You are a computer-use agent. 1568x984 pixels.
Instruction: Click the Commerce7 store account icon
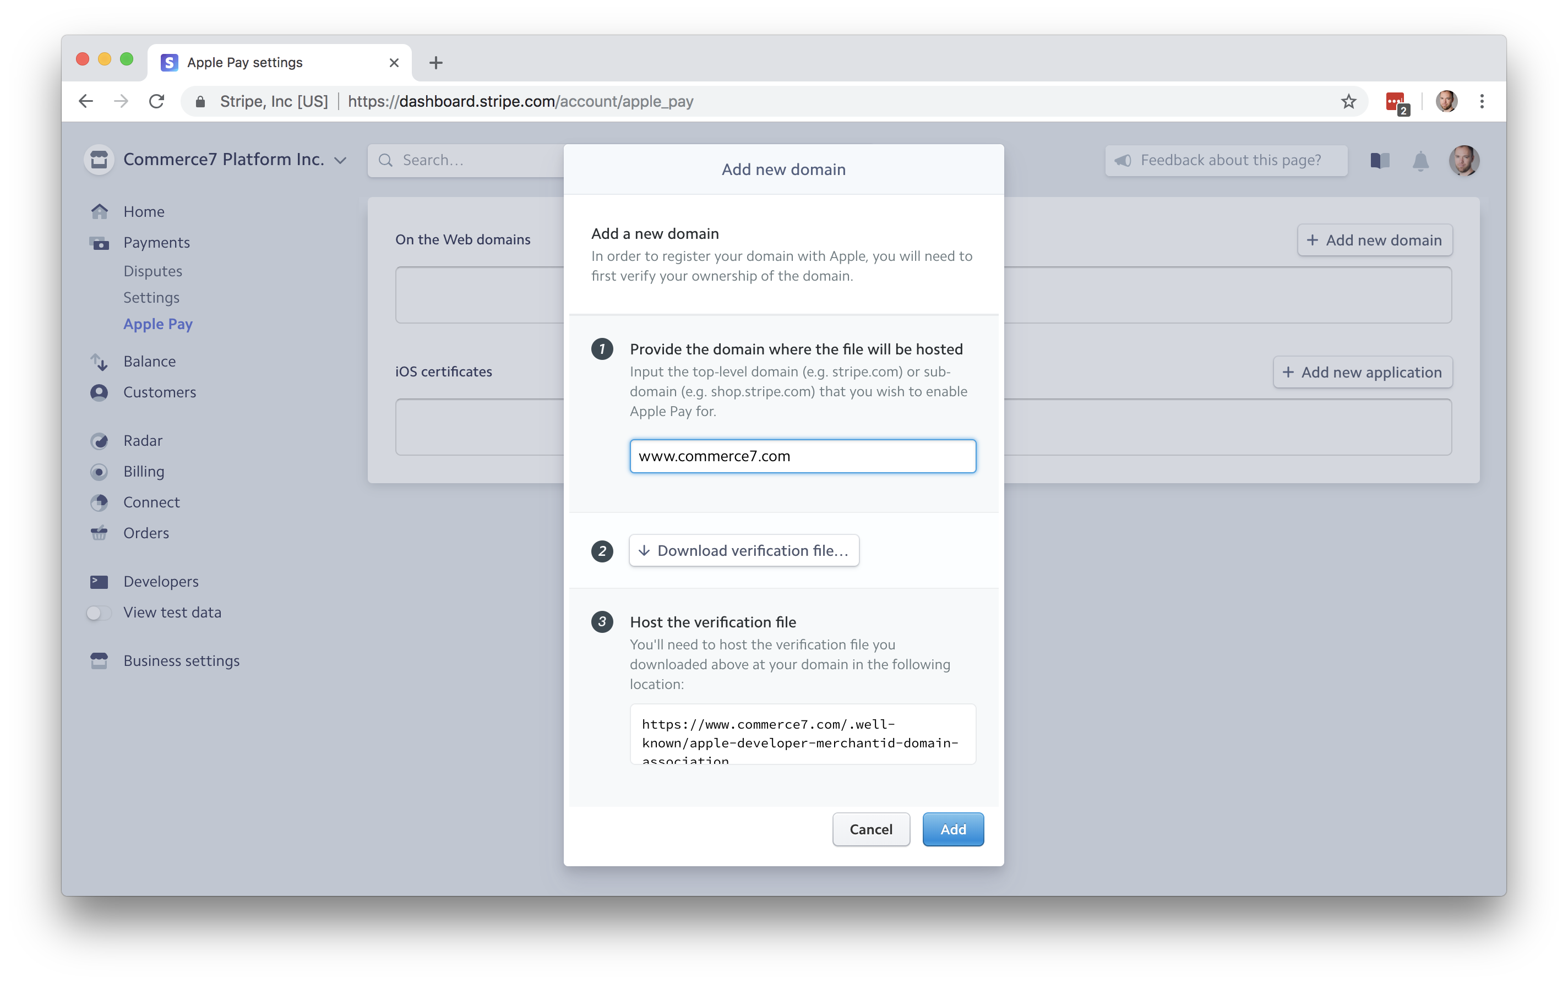tap(99, 160)
